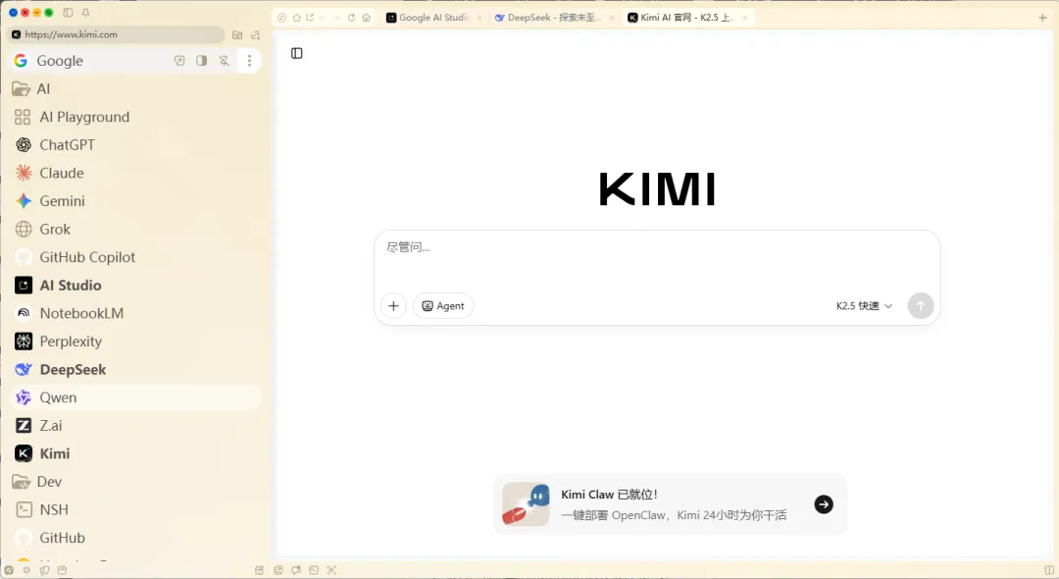
Task: Click the pin icon in the title bar
Action: click(x=85, y=12)
